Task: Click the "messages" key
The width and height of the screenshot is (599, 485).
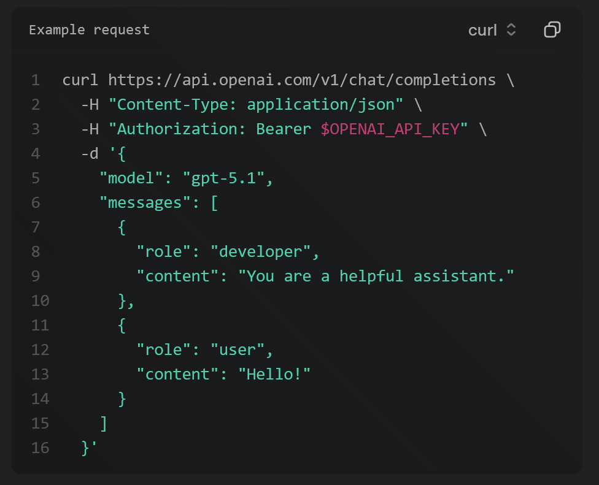Action: [145, 203]
